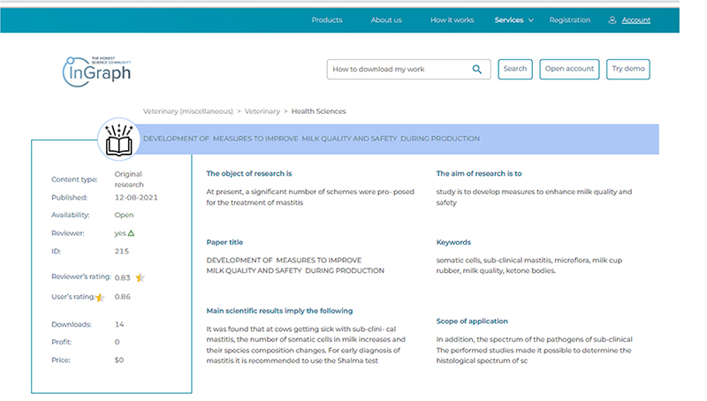Go to the About us page
Screen dimensions: 707x401
(386, 20)
